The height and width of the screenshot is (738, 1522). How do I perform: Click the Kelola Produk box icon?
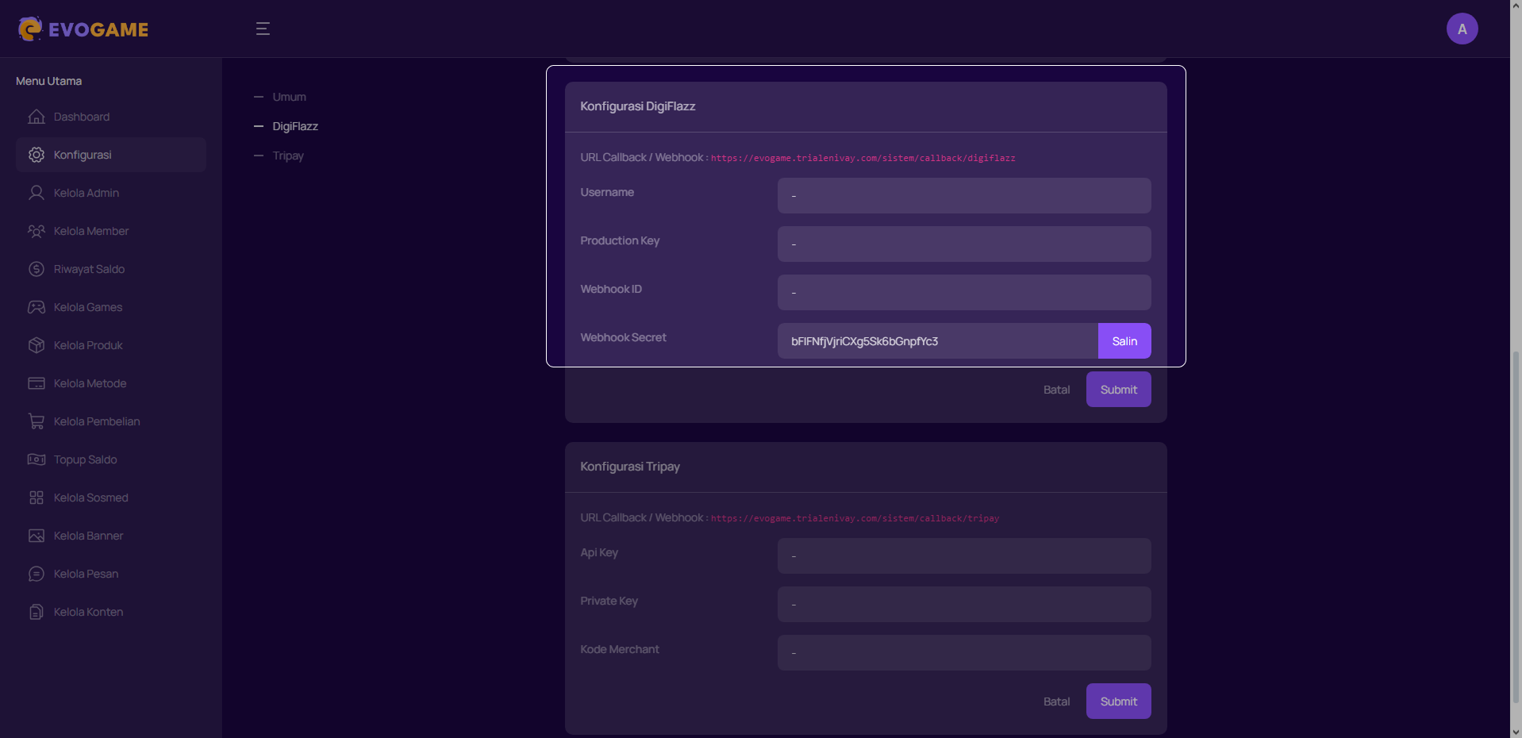click(37, 345)
